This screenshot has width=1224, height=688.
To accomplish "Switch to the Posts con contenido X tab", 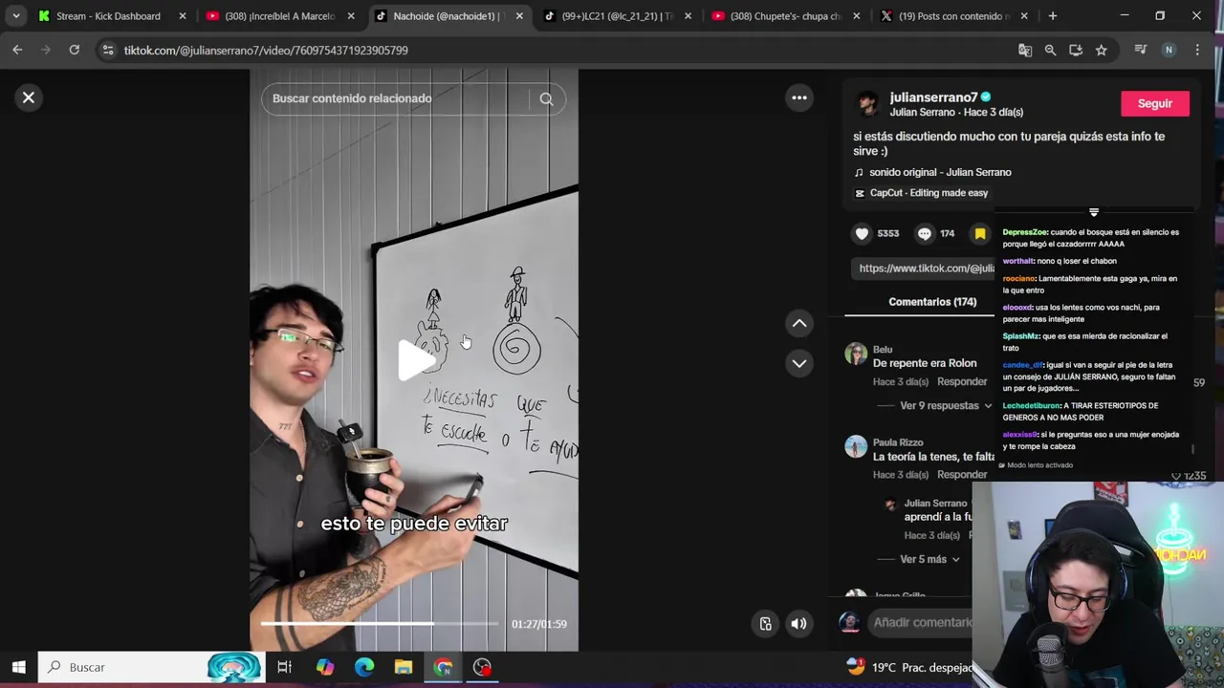I will 953,16.
